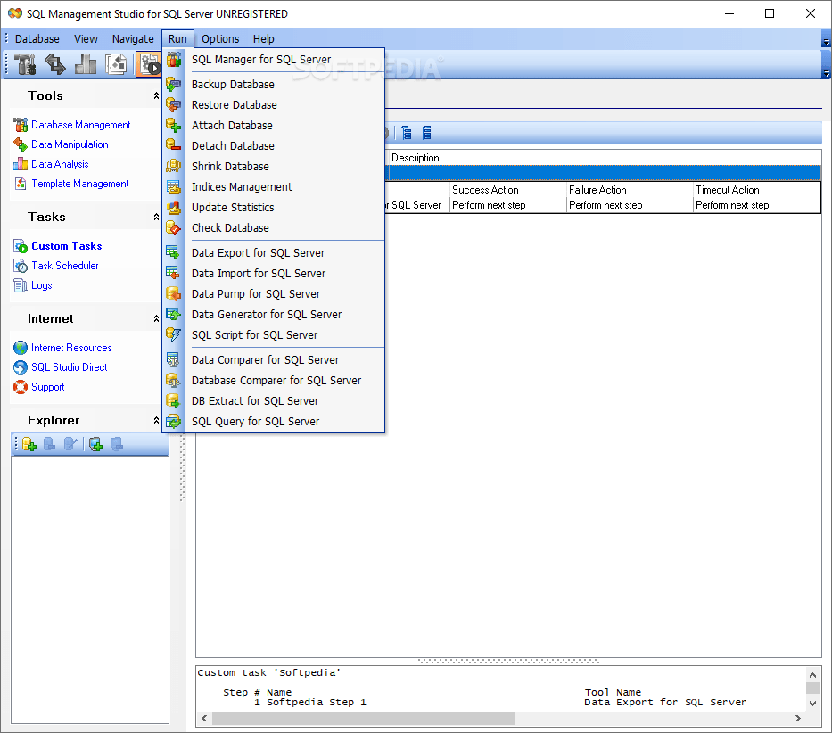Click the Data Export menu icon
Viewport: 832px width, 733px height.
[x=174, y=252]
